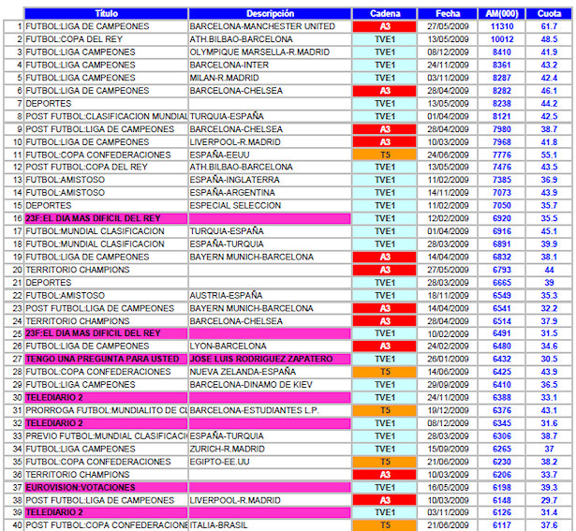The height and width of the screenshot is (531, 576).
Task: Click the AM(000) column header
Action: point(502,14)
